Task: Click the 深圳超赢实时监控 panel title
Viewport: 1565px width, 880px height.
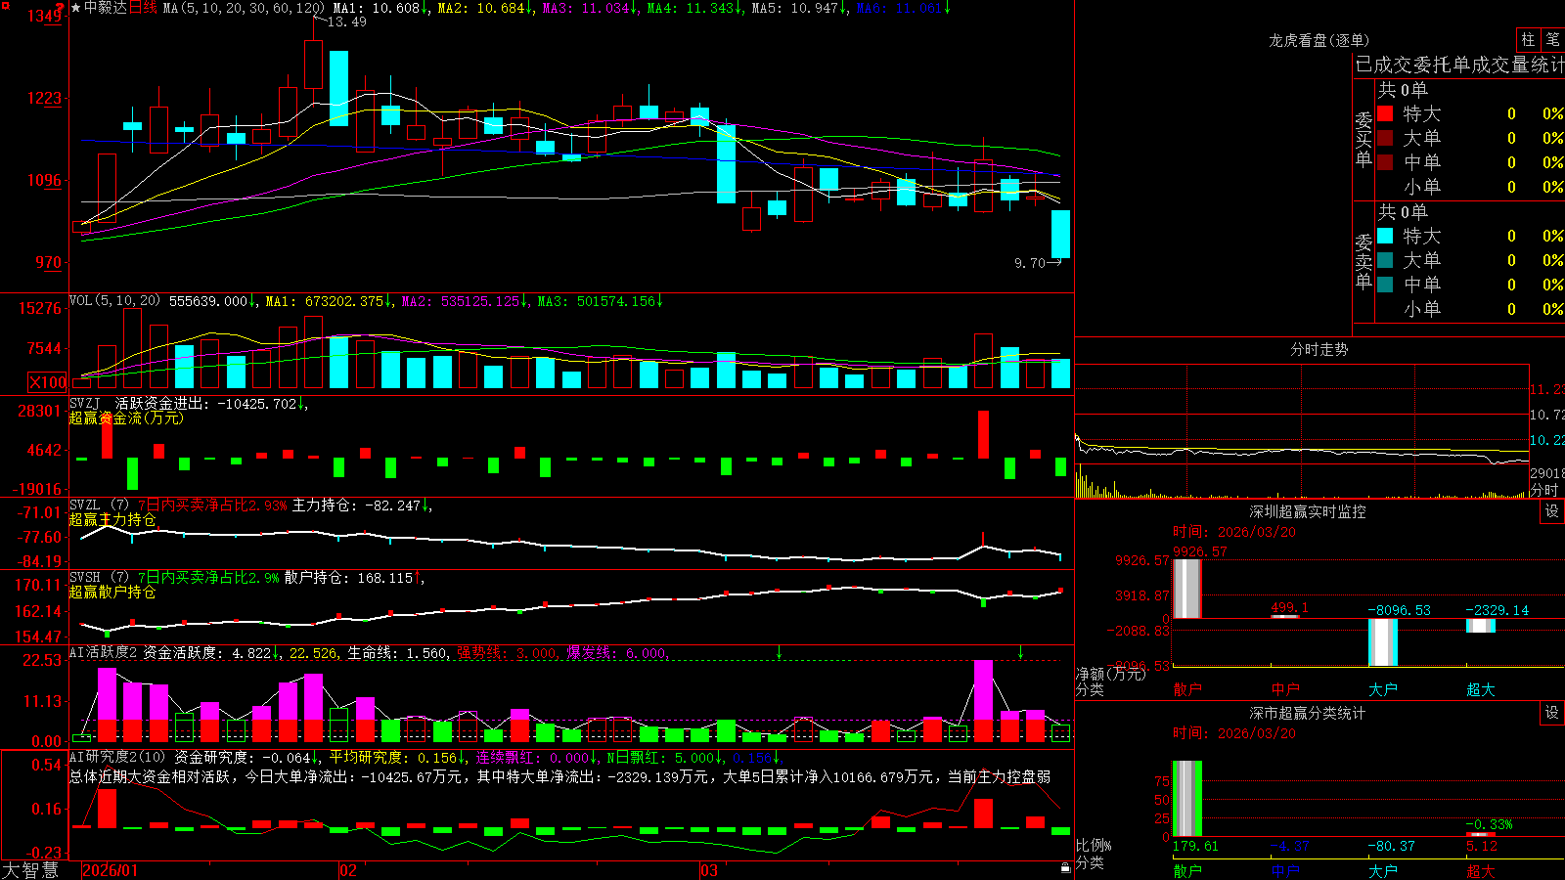Action: coord(1308,511)
